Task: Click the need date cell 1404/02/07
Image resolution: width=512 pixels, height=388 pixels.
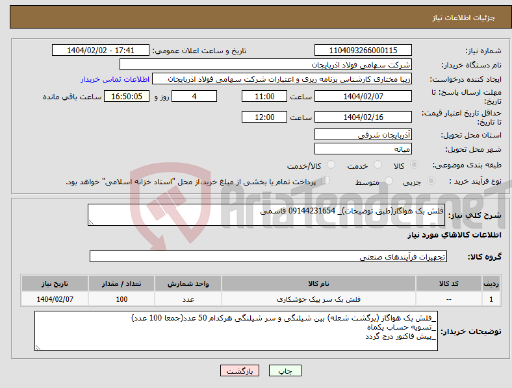Action: pyautogui.click(x=55, y=299)
